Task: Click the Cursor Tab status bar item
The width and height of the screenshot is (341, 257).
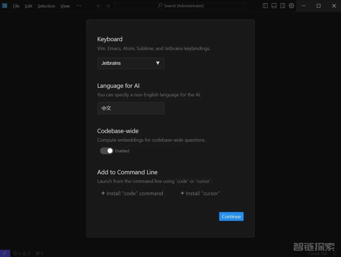Action: pyautogui.click(x=317, y=254)
